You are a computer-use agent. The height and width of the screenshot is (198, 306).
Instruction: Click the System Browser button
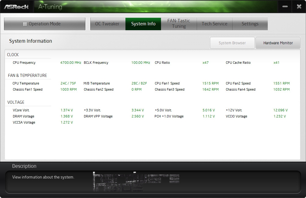tap(232, 43)
